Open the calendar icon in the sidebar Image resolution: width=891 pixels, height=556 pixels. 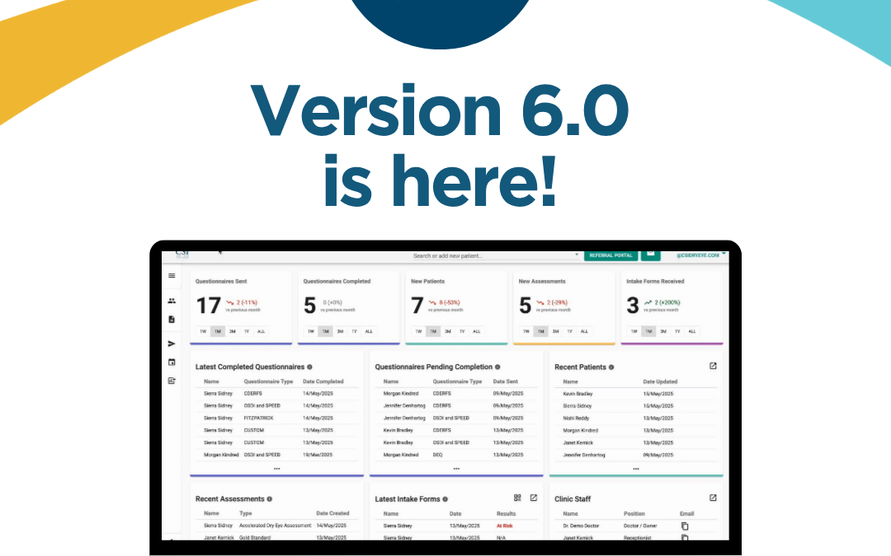172,362
